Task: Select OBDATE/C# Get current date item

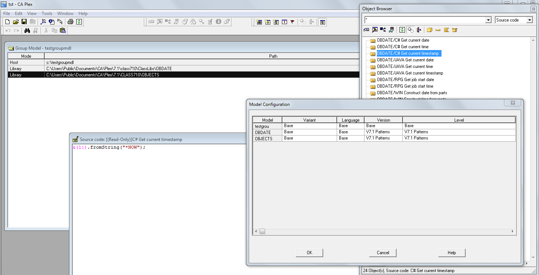Action: (403, 40)
